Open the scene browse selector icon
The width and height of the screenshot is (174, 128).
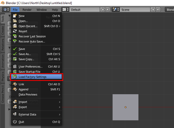pyautogui.click(x=116, y=9)
